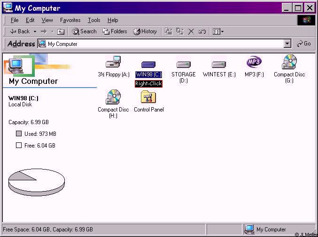Click the disk usage pie chart
Viewport: 318px width, 237px height.
pos(37,182)
